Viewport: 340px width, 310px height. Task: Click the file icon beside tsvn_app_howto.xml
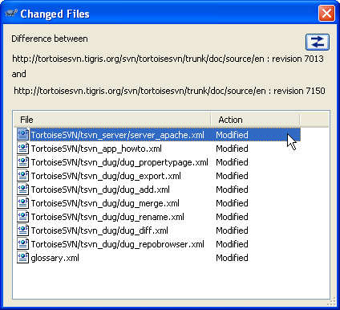tap(22, 149)
